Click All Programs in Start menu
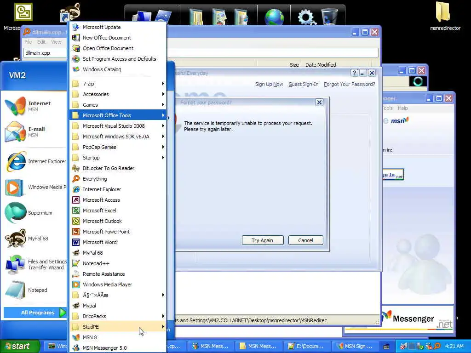This screenshot has height=353, width=471. click(x=35, y=313)
